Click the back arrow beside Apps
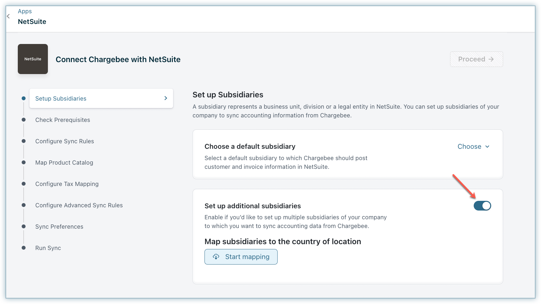This screenshot has width=541, height=304. pos(8,16)
